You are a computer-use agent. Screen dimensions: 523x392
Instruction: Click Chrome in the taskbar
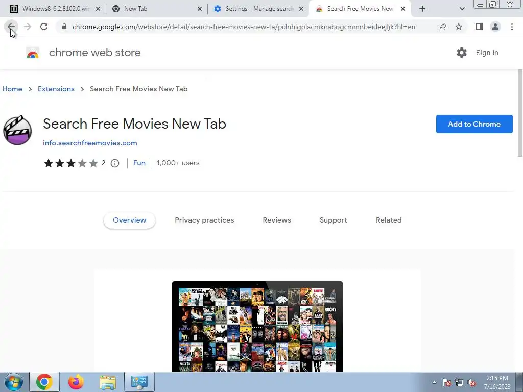[x=44, y=382]
